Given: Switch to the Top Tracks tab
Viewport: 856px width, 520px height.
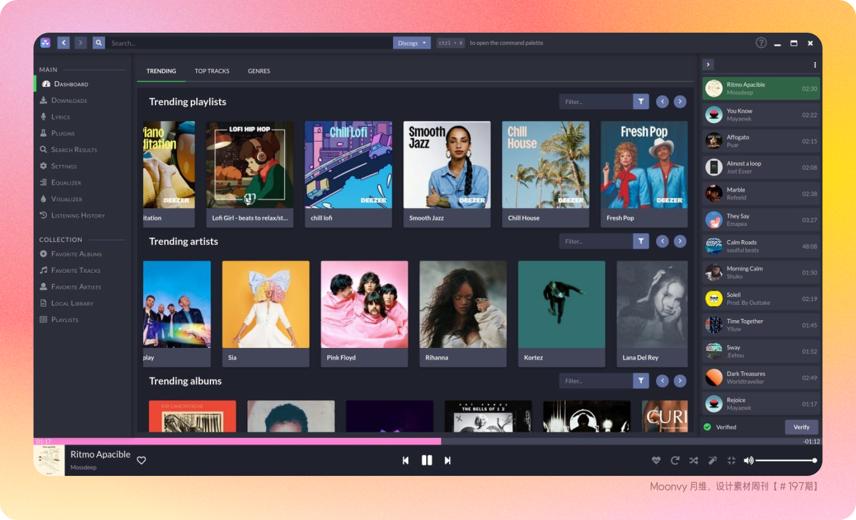Looking at the screenshot, I should point(212,71).
